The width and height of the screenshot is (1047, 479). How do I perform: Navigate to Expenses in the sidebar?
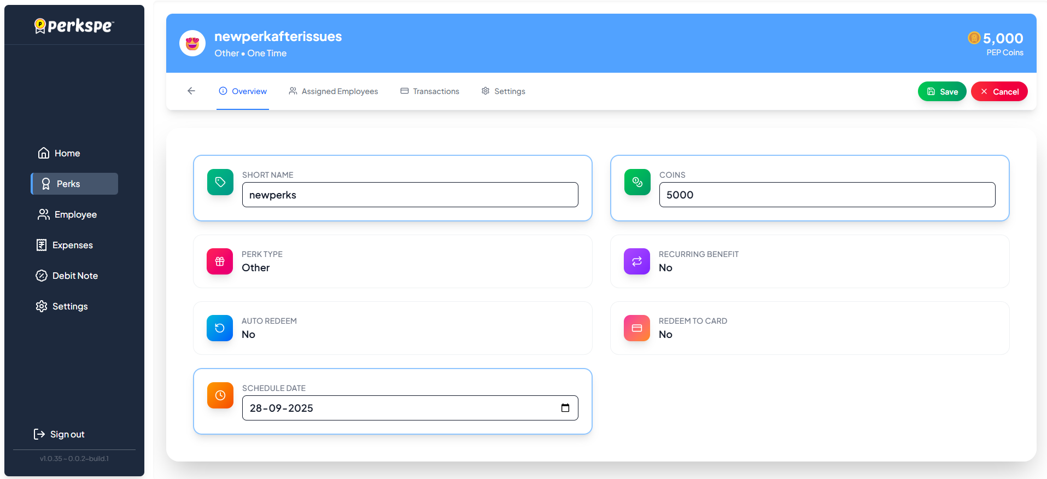tap(72, 245)
